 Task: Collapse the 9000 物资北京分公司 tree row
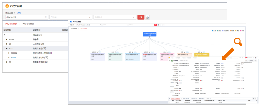click(7, 48)
